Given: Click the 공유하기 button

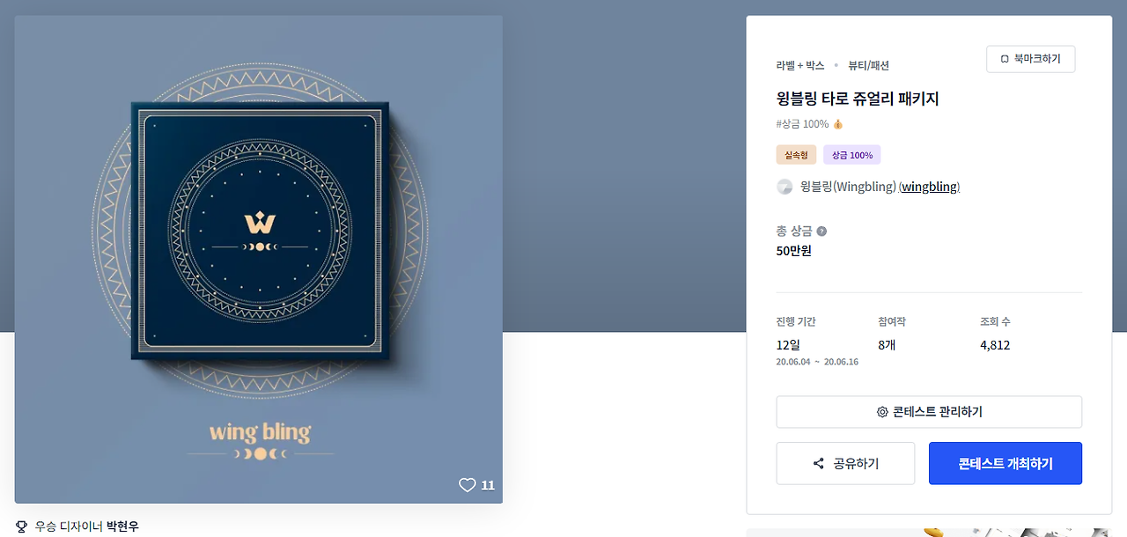Looking at the screenshot, I should [845, 463].
